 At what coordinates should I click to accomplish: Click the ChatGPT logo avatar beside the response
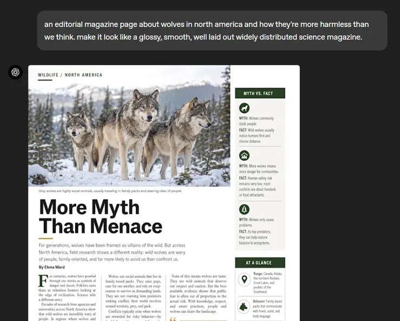coord(15,73)
